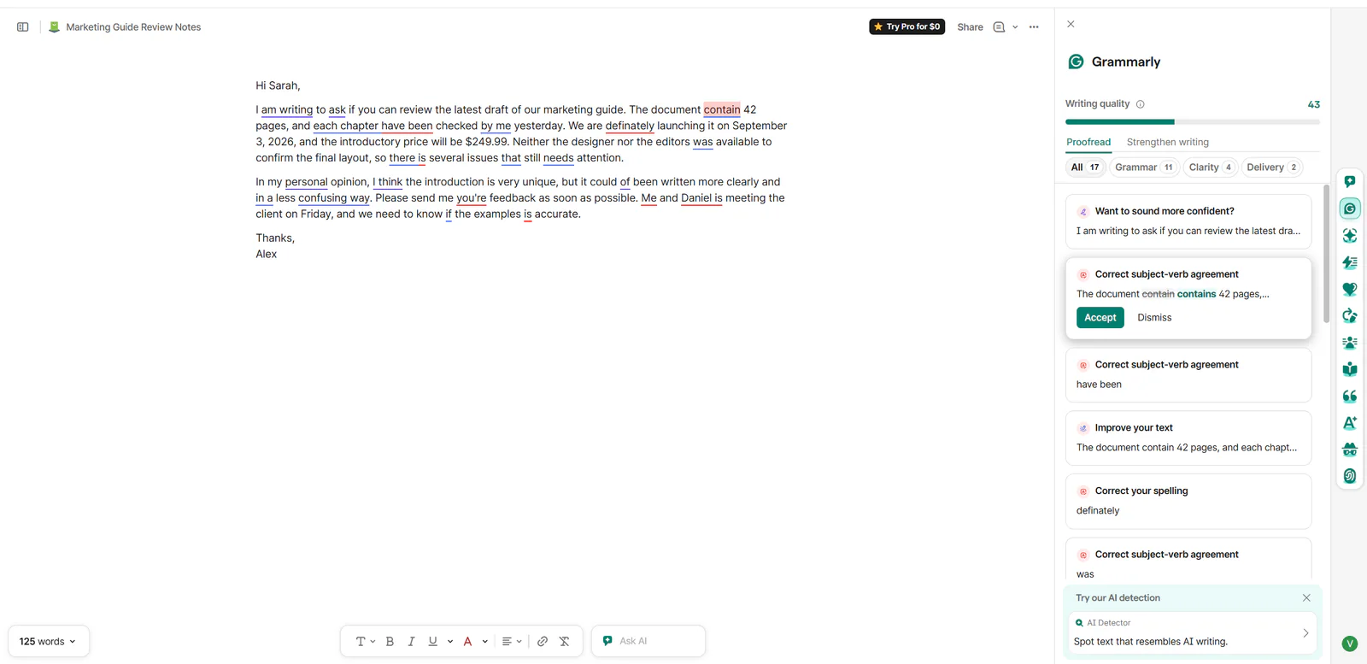Select the A-plus icon in right rail
The image size is (1367, 664).
1350,423
